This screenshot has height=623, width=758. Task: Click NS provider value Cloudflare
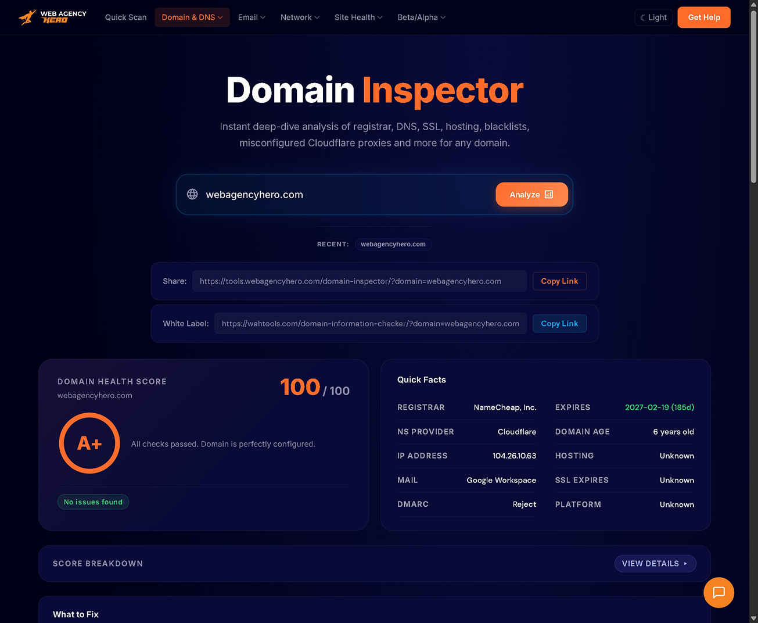[x=517, y=432]
